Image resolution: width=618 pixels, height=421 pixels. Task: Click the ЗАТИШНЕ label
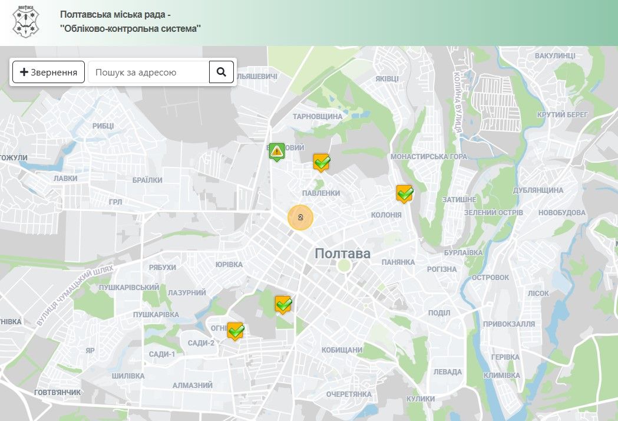[459, 200]
